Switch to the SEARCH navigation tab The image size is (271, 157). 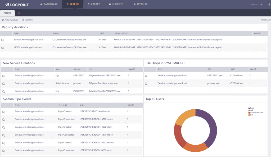(73, 4)
